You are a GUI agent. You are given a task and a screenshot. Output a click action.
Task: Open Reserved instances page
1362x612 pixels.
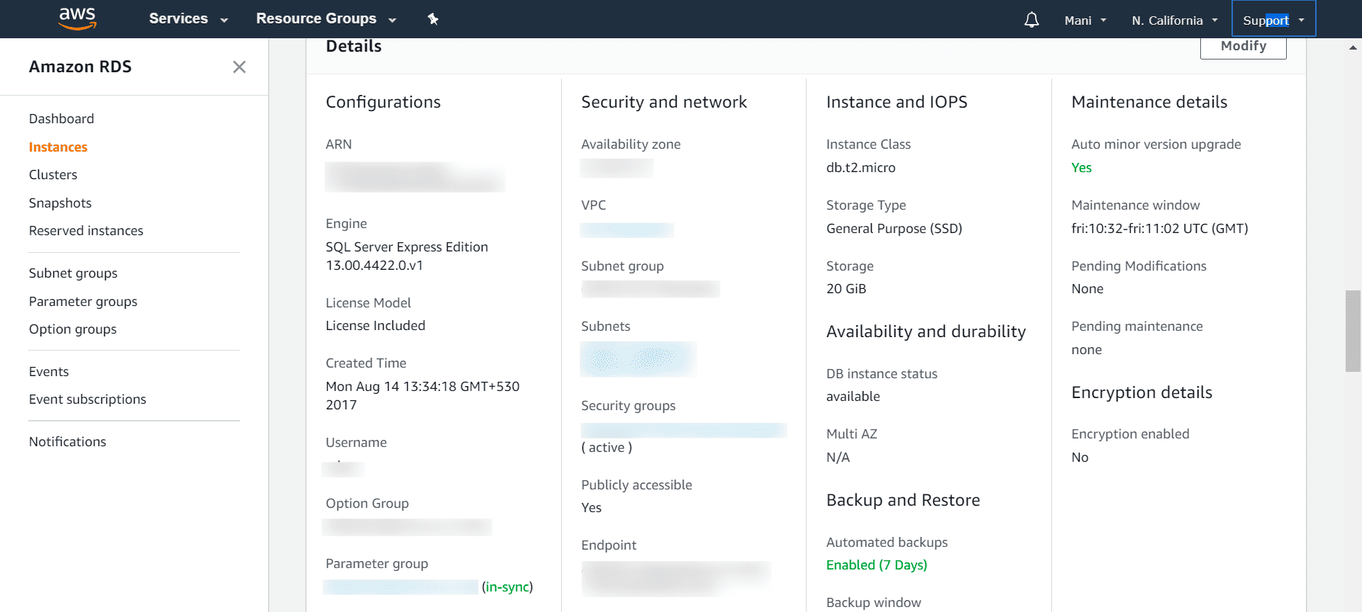click(x=86, y=231)
